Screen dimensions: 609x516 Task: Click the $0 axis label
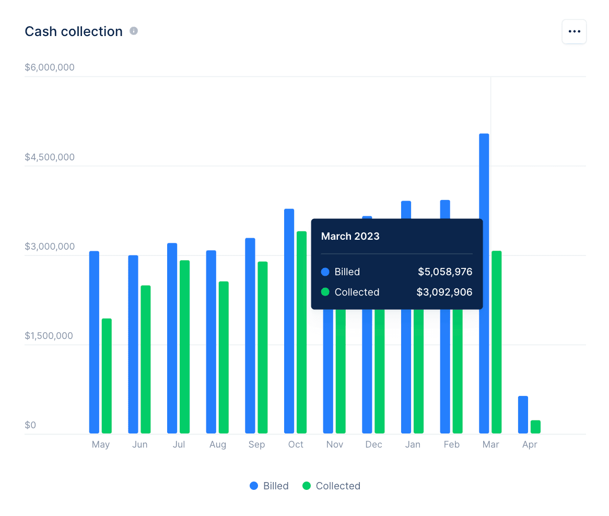click(30, 425)
